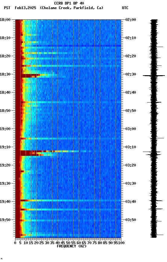Click the "02:20" UTC time label
167x262 pixels.
131,56
